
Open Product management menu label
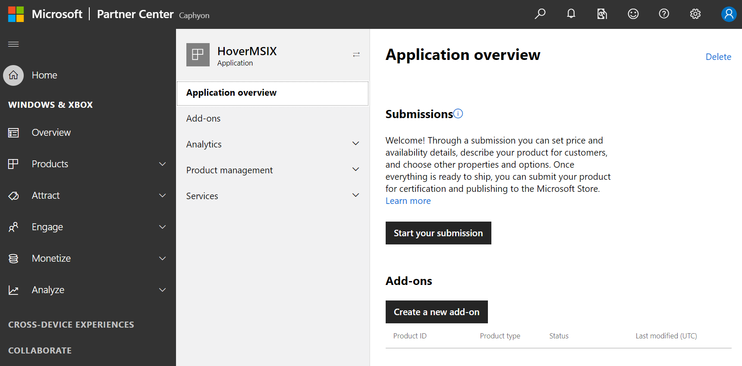[x=230, y=170]
